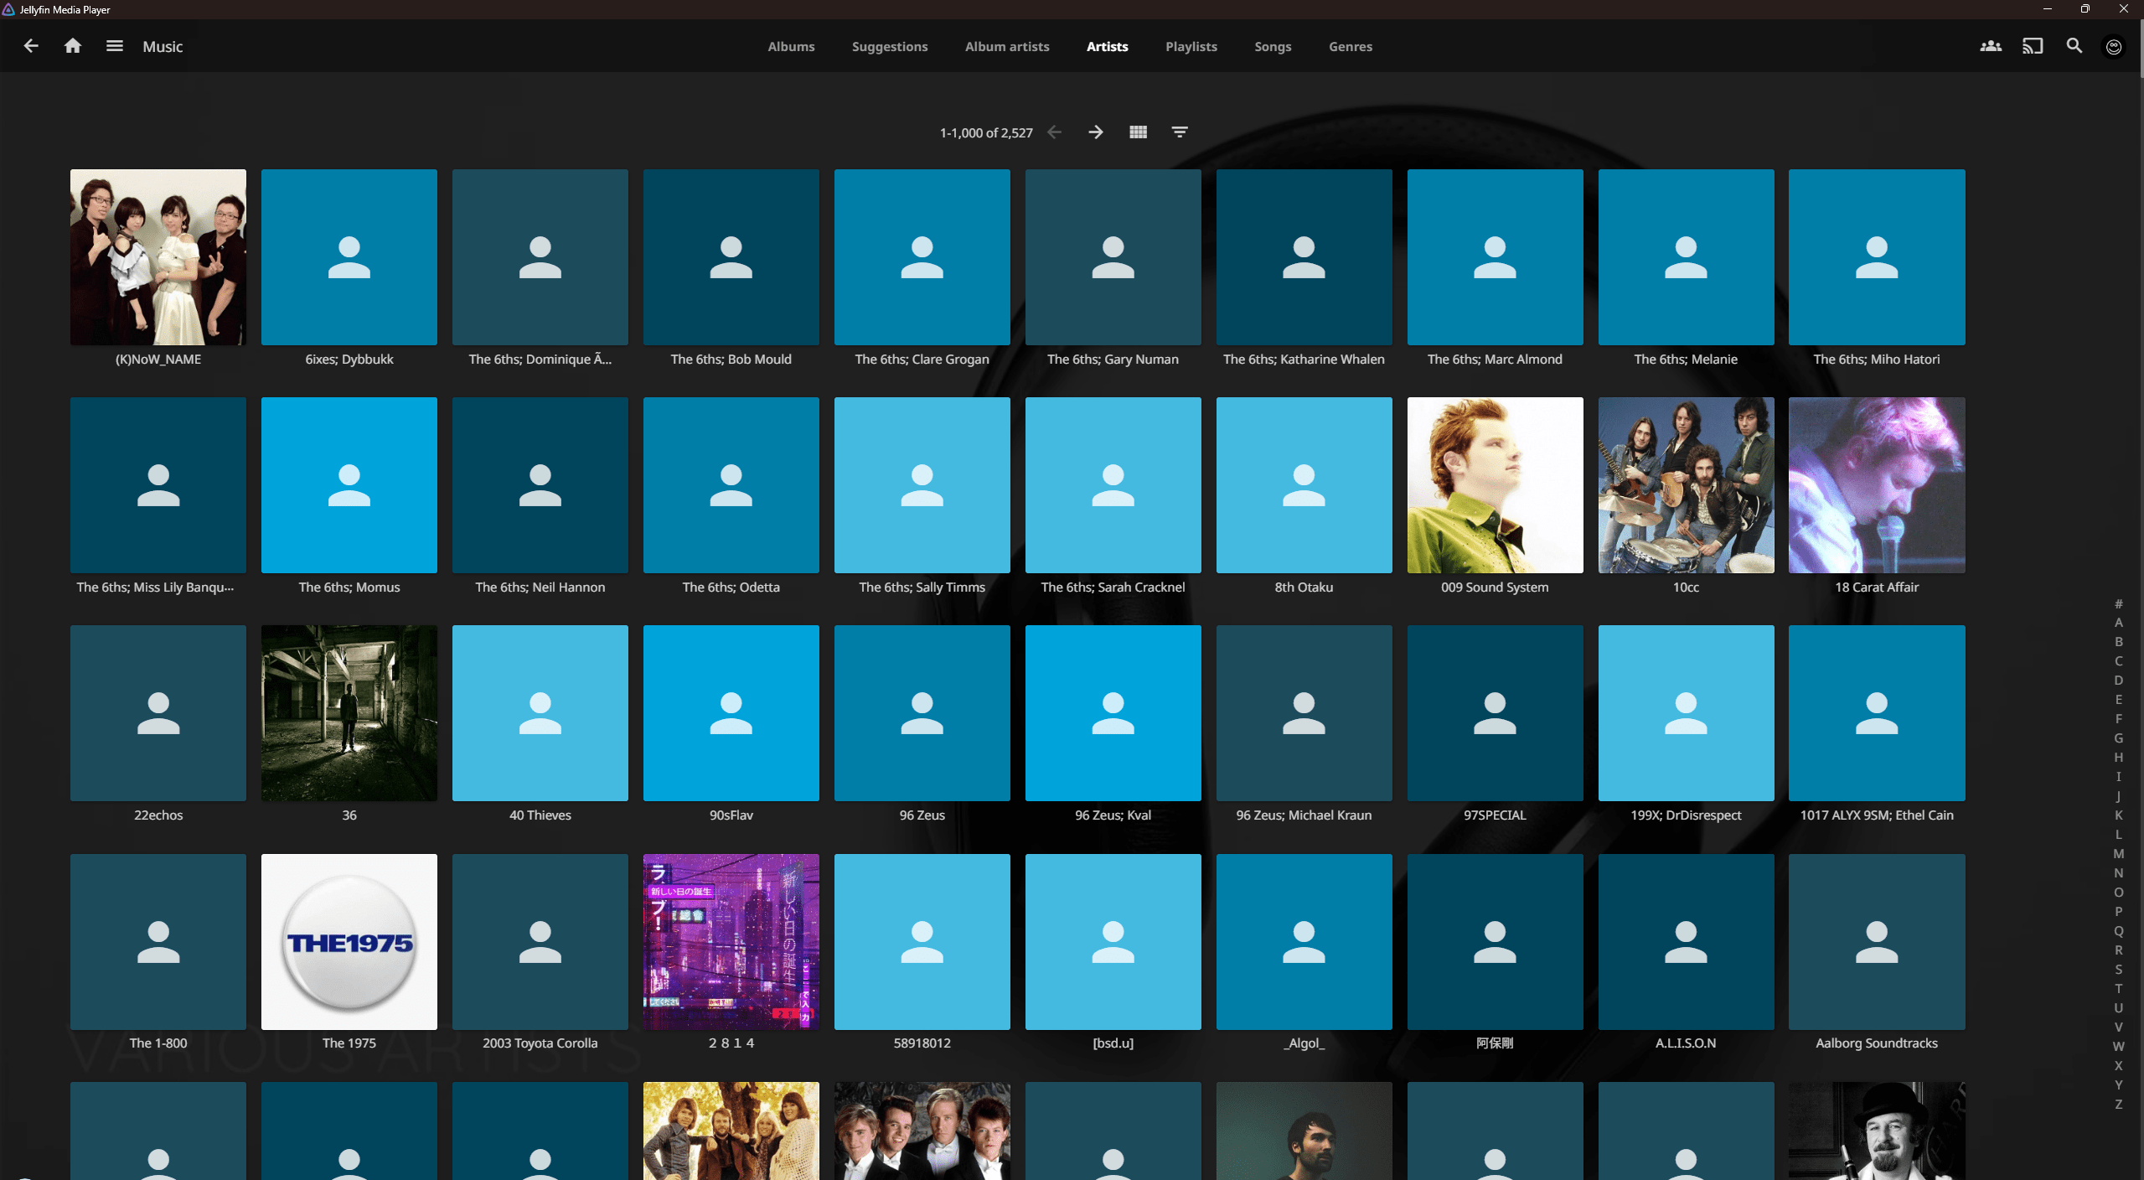Open the filter options menu
The image size is (2144, 1180).
pos(1180,132)
